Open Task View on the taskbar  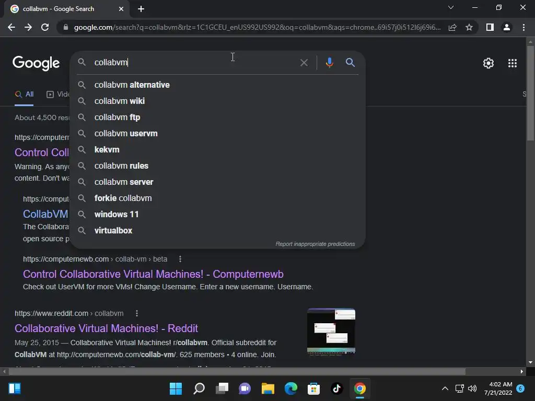click(222, 388)
